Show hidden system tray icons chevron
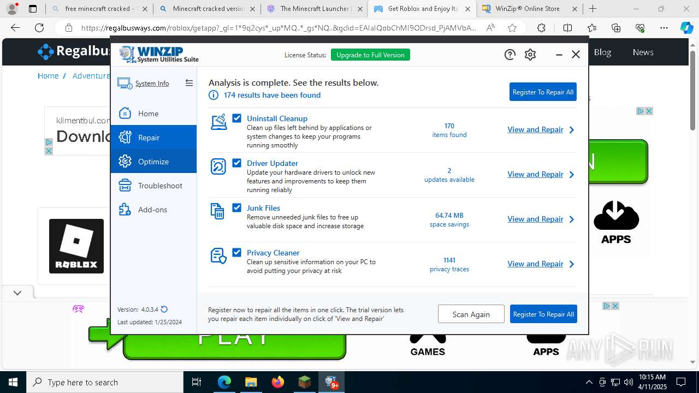 click(589, 382)
